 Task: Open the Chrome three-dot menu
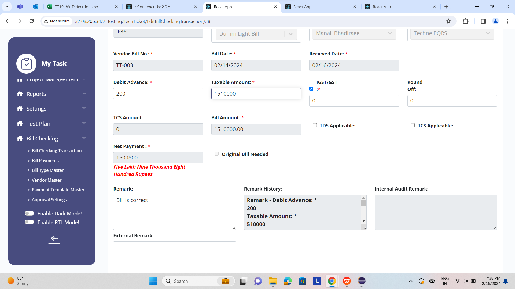point(507,21)
